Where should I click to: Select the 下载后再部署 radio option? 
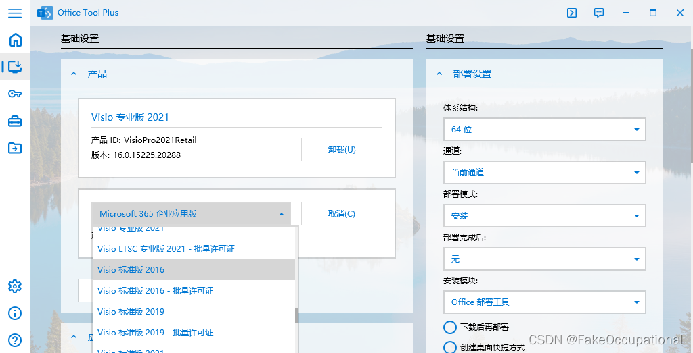450,327
